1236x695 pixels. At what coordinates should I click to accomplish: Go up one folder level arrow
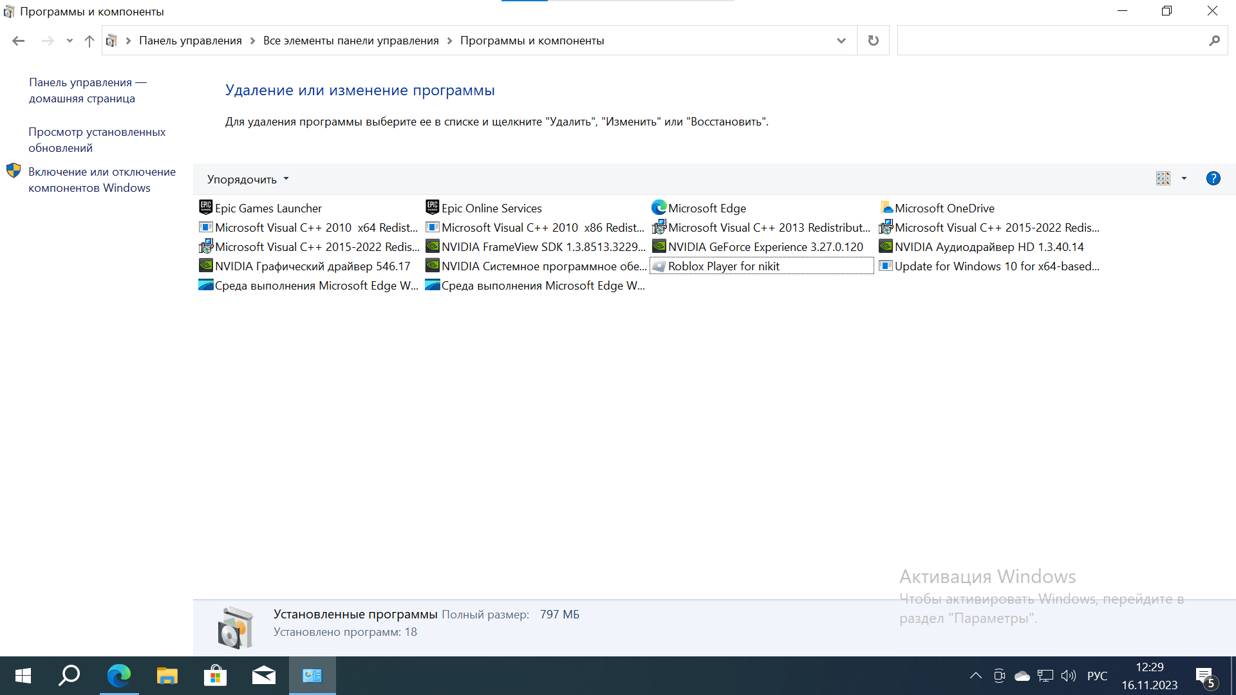89,41
